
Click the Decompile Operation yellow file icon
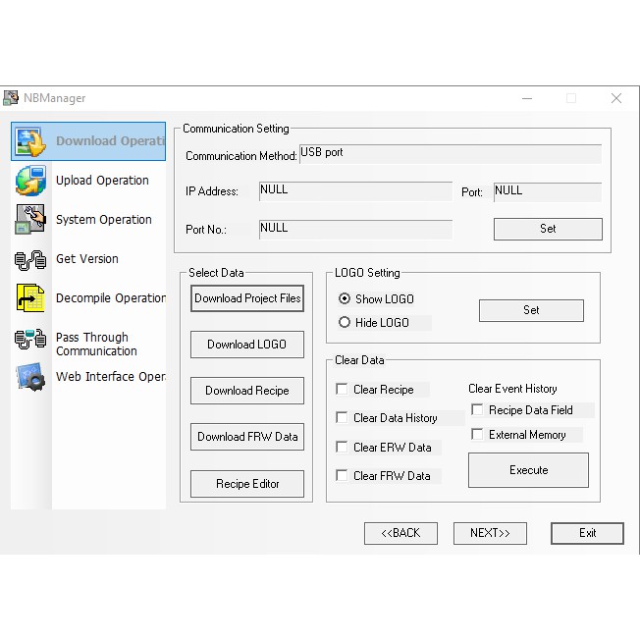click(x=30, y=298)
